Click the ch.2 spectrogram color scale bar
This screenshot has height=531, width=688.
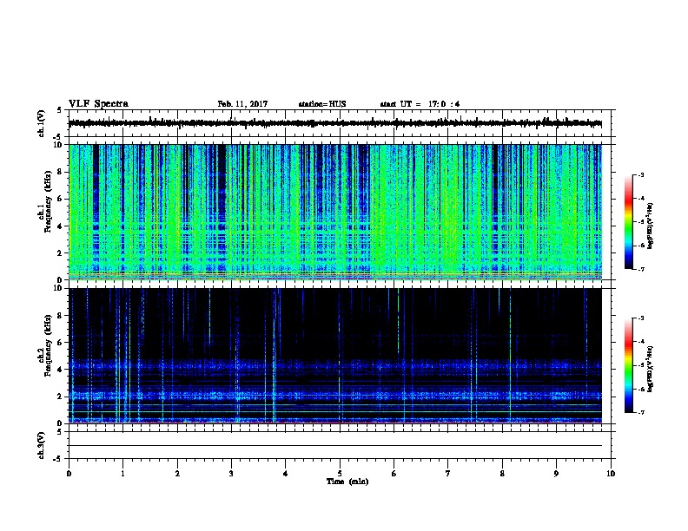point(629,365)
